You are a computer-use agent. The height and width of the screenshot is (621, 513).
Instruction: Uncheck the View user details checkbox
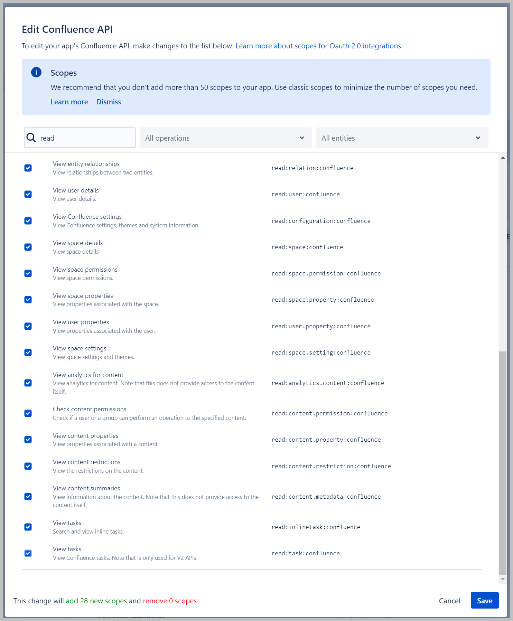(x=28, y=194)
